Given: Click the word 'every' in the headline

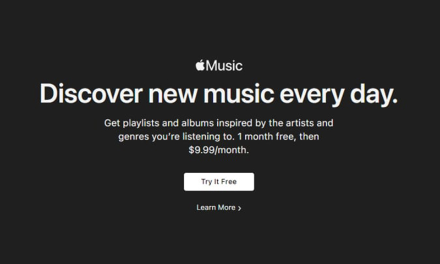Looking at the screenshot, I should 312,95.
